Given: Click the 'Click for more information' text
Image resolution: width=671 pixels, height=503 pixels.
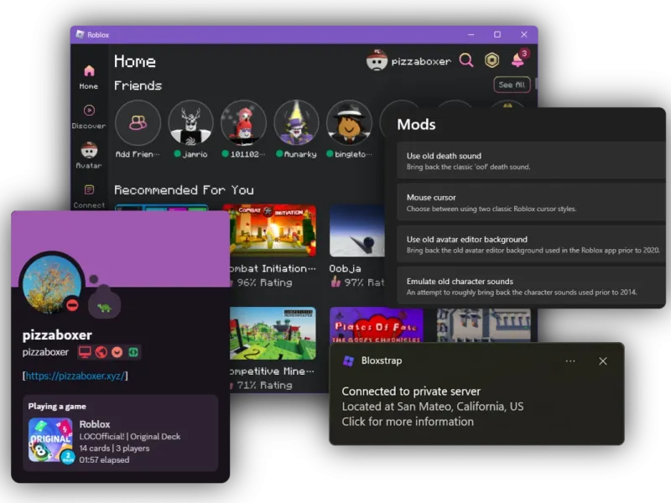Looking at the screenshot, I should point(408,422).
